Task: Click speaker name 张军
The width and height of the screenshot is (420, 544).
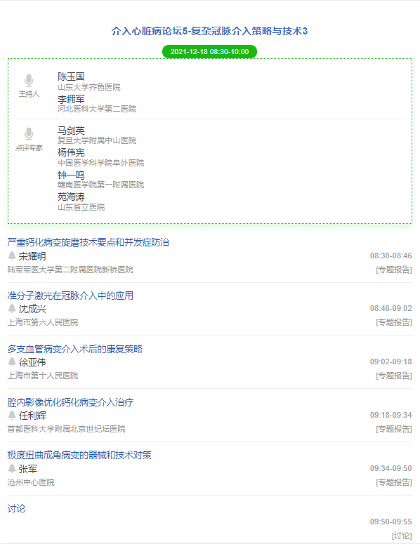Action: [x=28, y=469]
